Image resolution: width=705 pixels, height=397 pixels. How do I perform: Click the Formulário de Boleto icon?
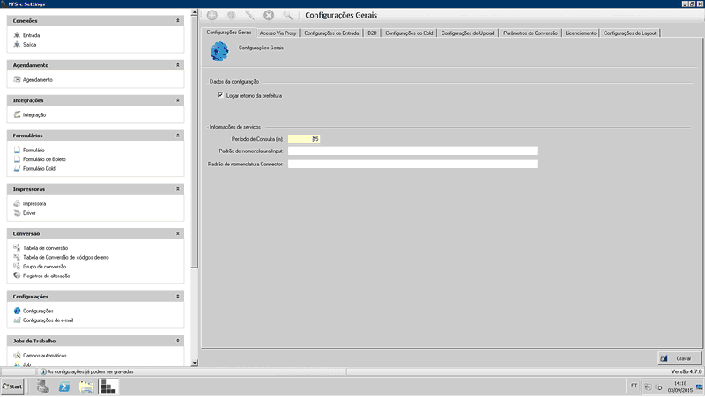click(17, 159)
